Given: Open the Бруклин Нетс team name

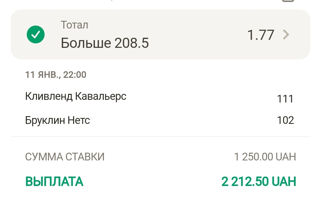Looking at the screenshot, I should point(58,120).
